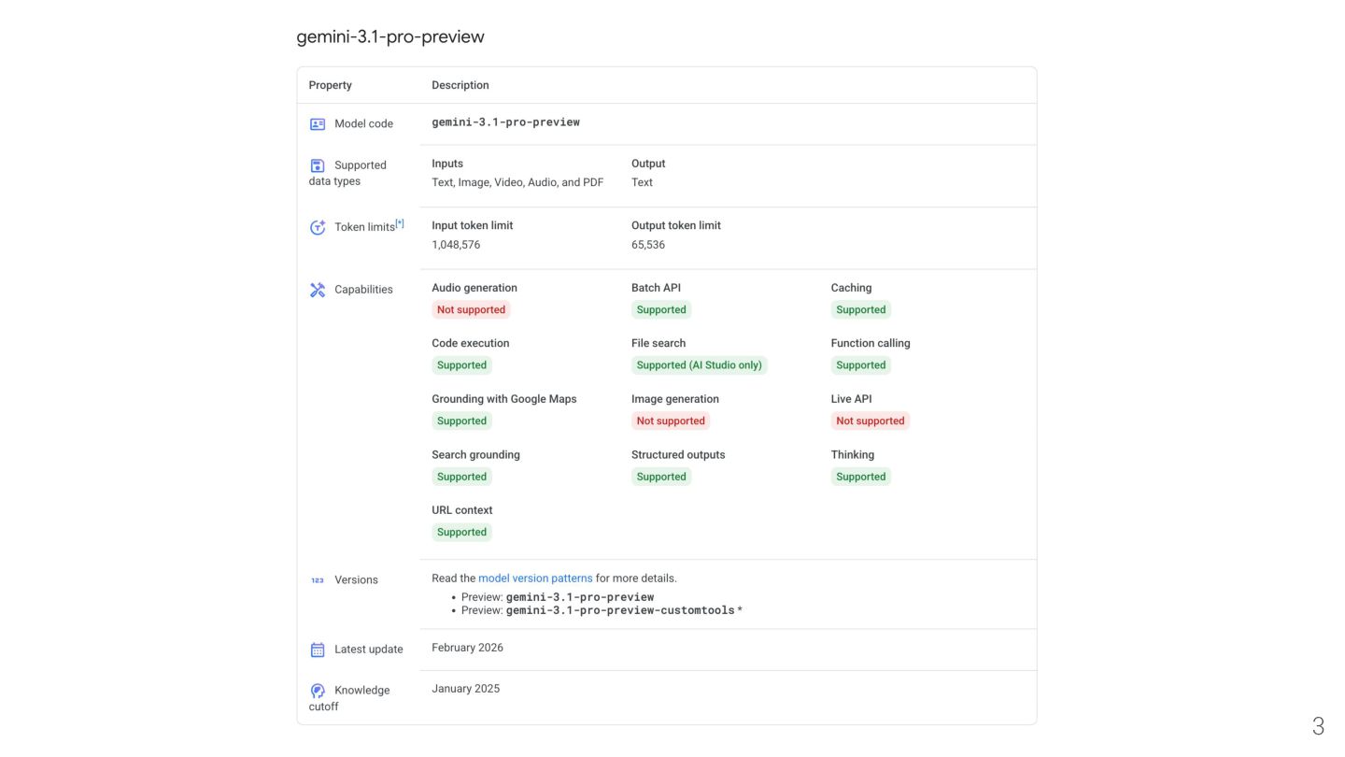Click the Knowledge cutoff head icon
Screen dimensions: 1345x757
[x=318, y=691]
